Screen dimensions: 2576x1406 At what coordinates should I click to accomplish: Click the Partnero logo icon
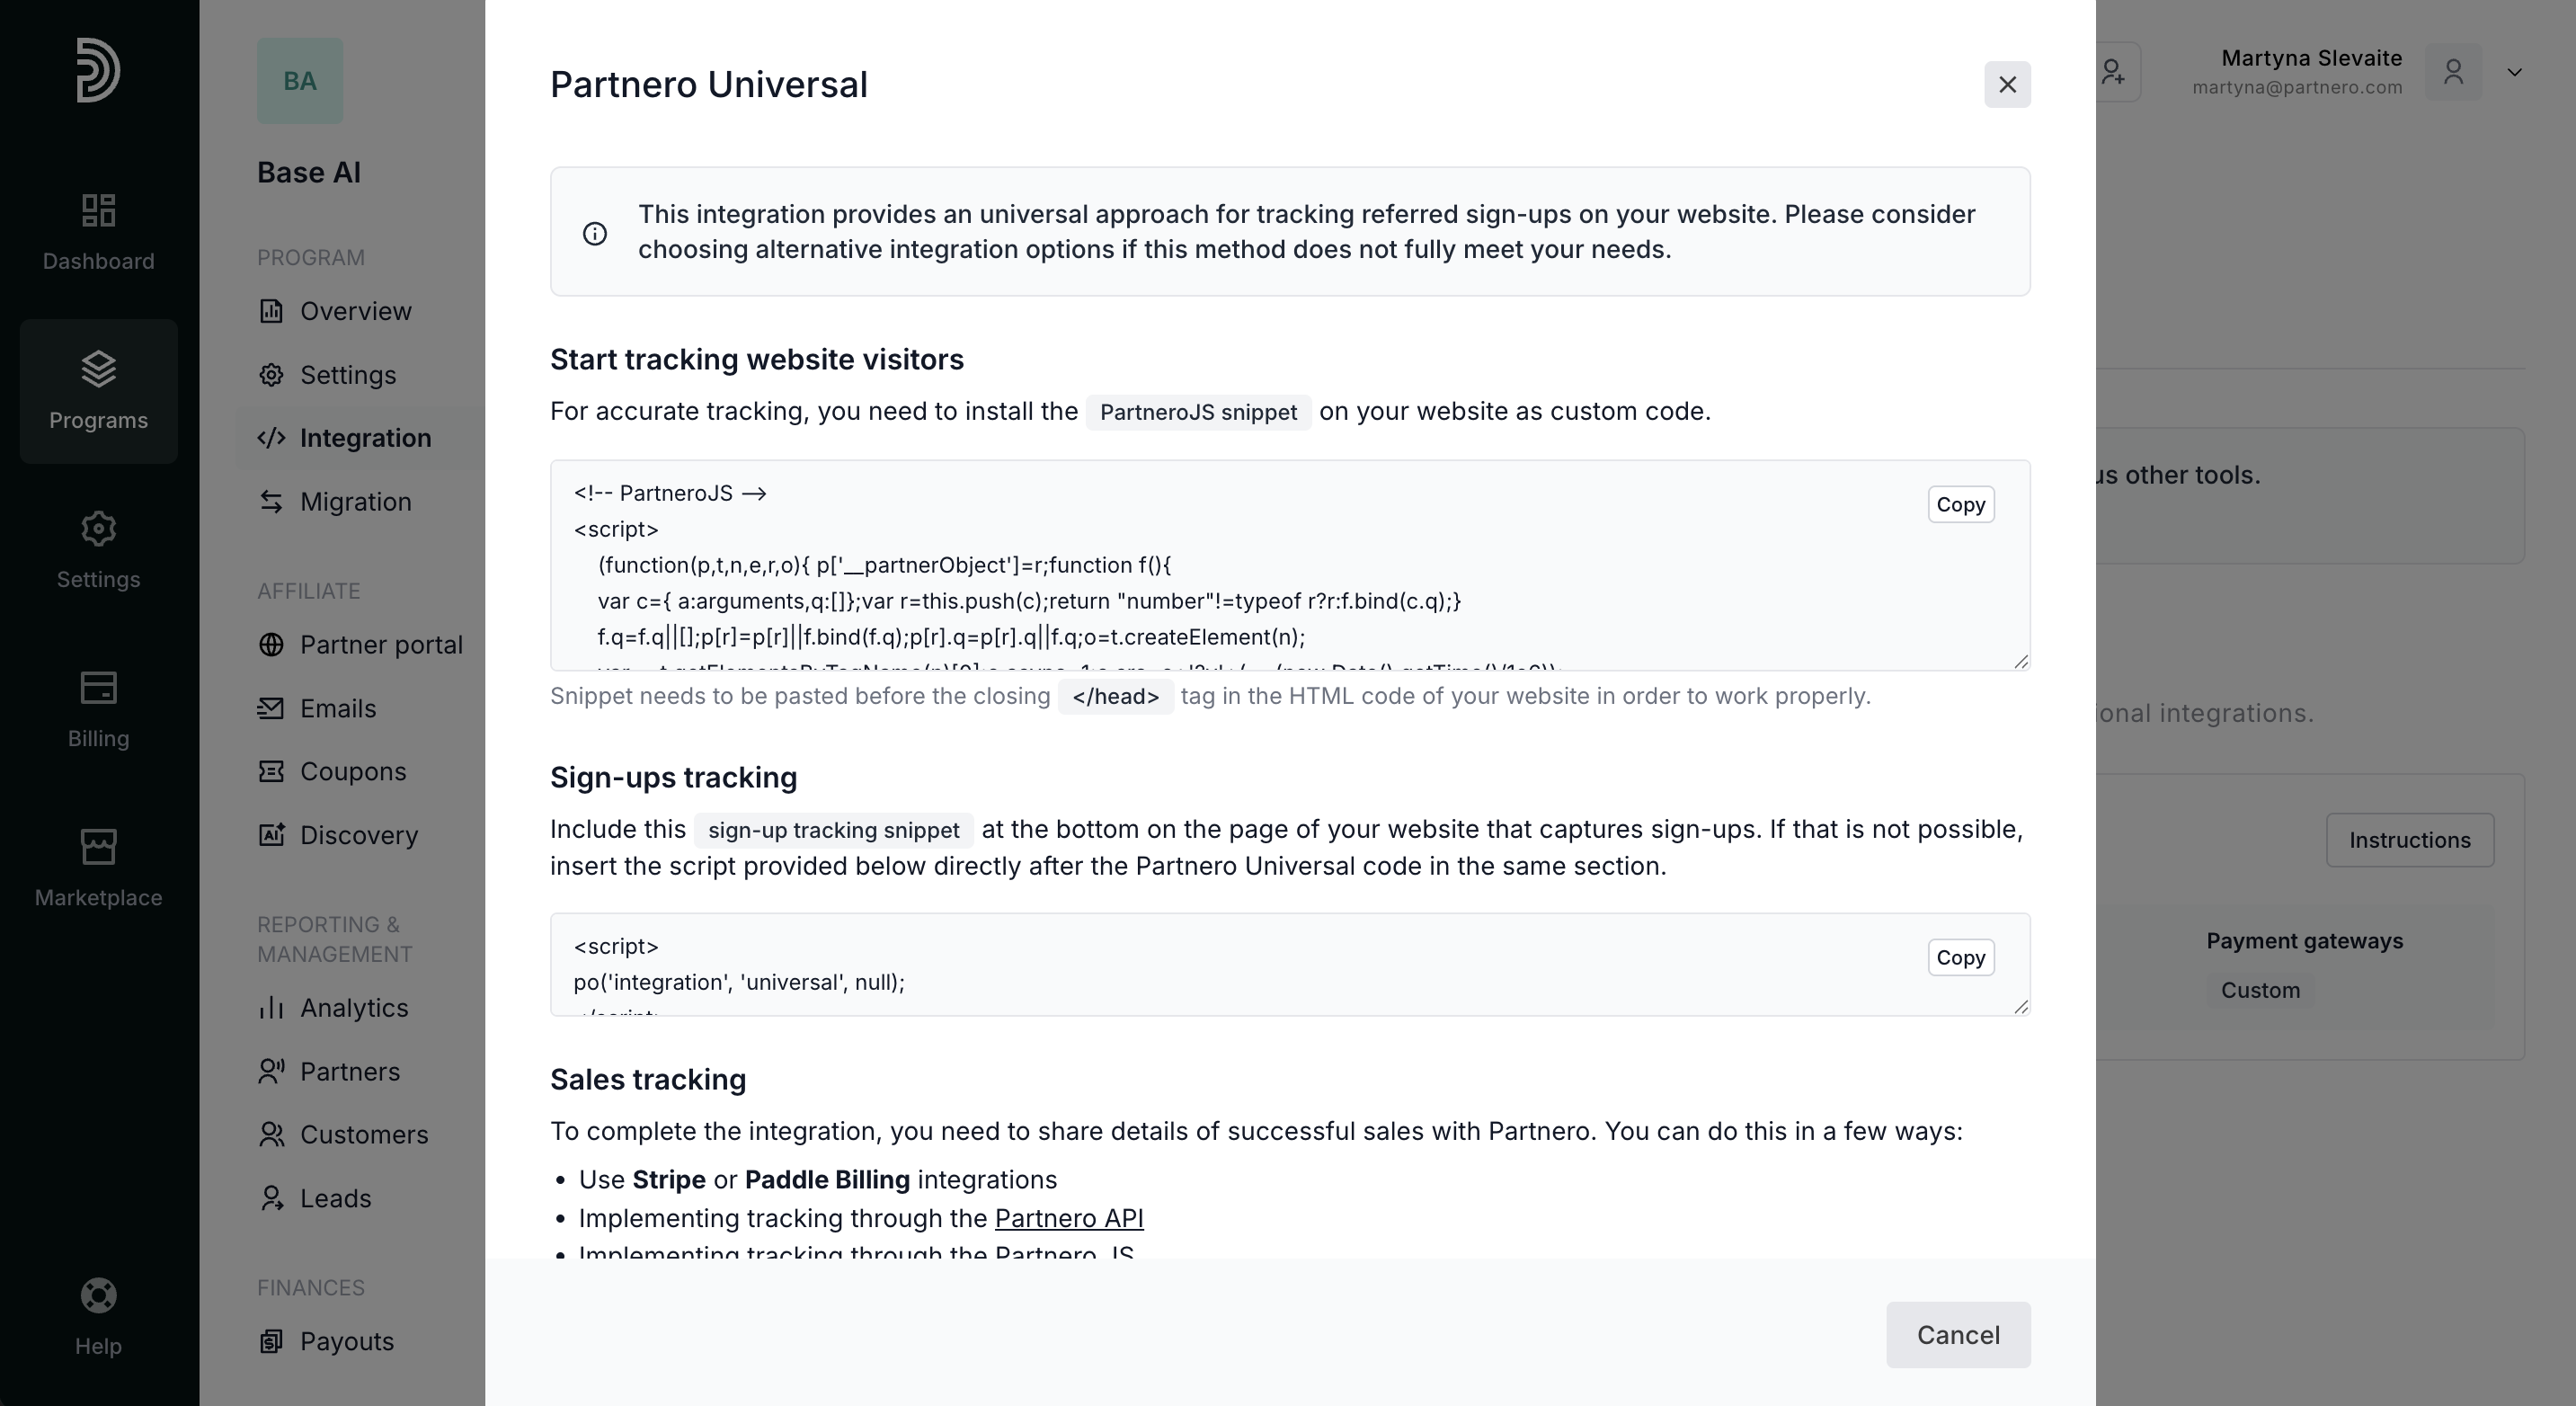pos(98,70)
